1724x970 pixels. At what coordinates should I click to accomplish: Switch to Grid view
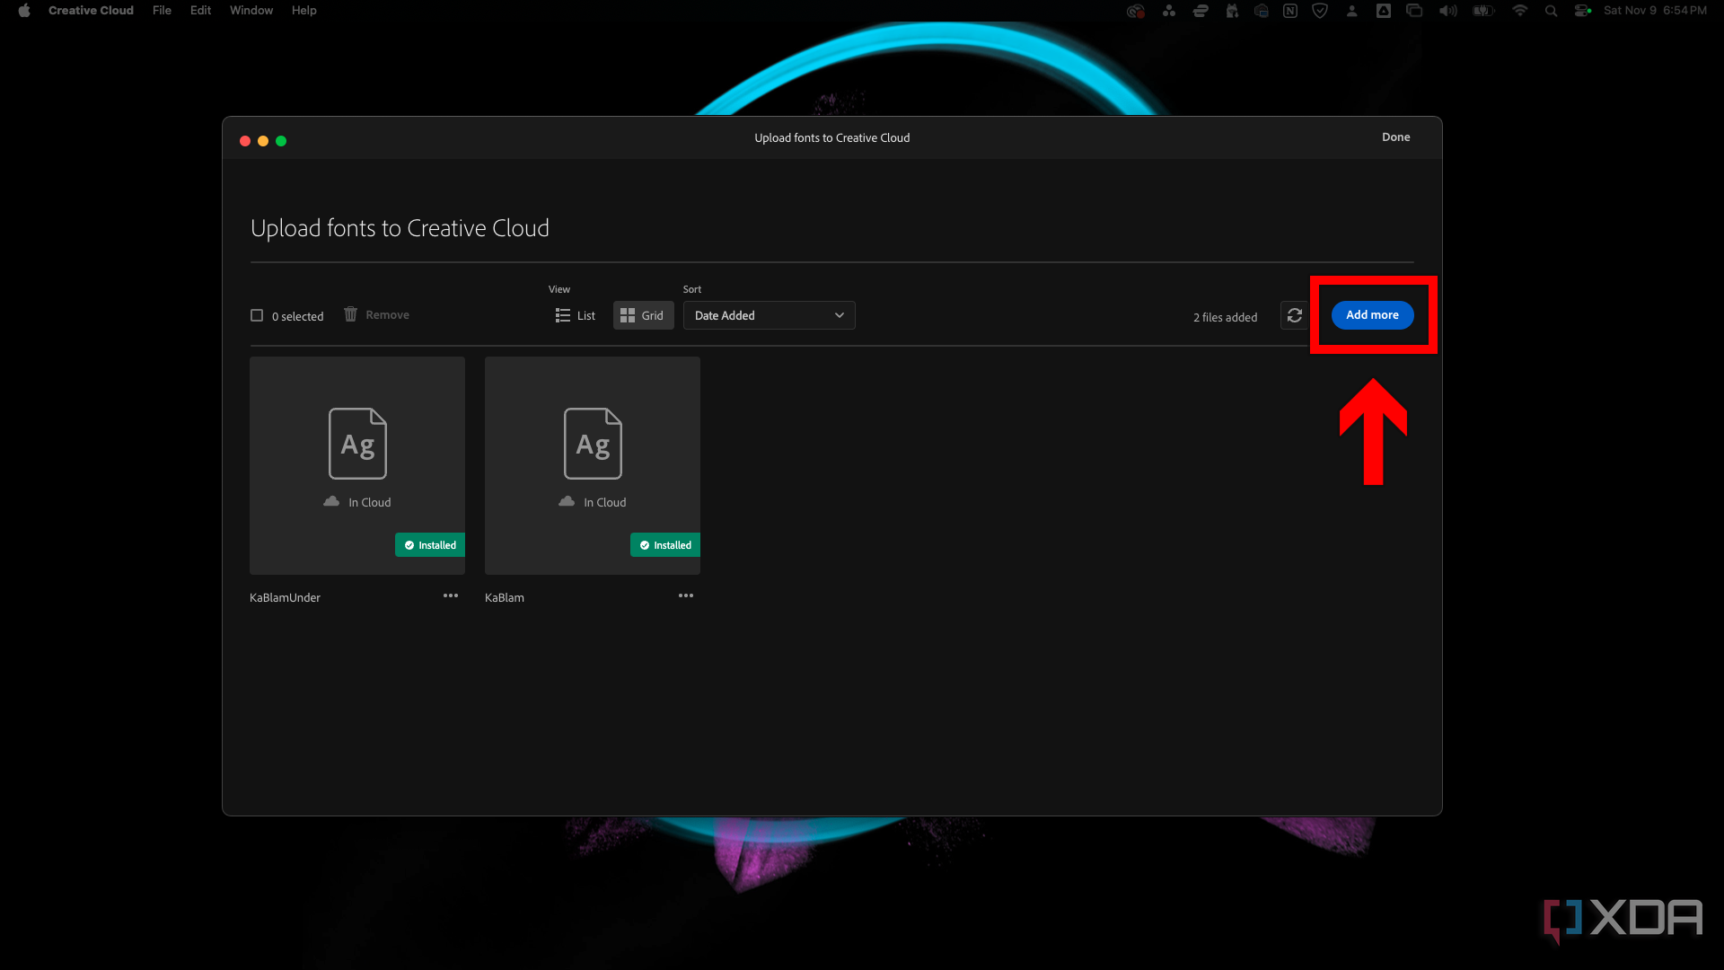[643, 315]
